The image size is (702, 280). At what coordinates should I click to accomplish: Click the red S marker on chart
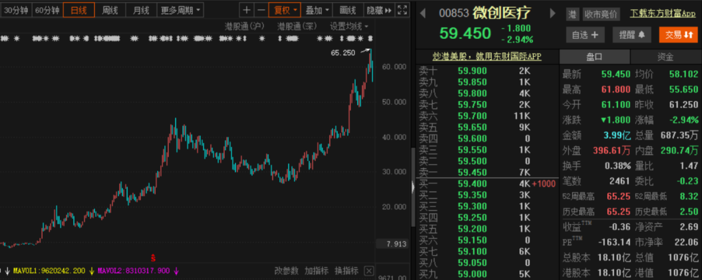(153, 258)
